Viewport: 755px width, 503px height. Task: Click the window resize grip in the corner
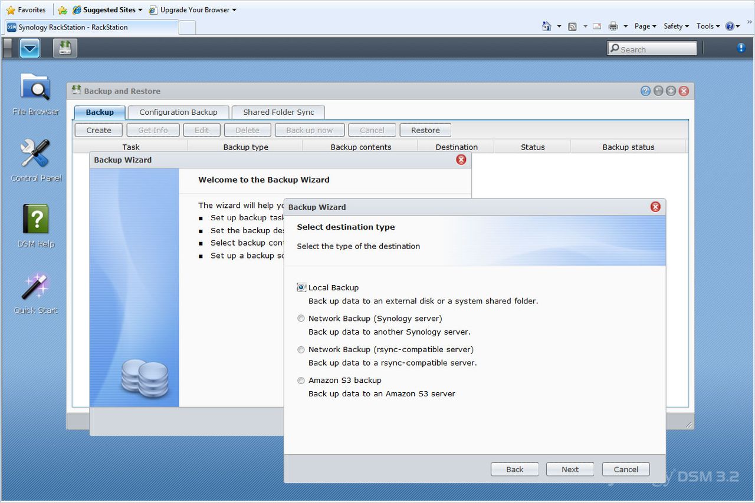[x=688, y=424]
